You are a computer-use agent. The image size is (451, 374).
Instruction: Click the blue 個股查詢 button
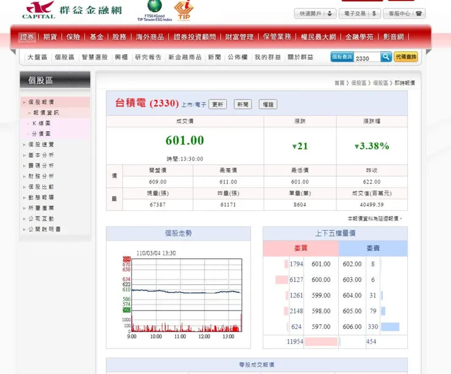click(x=342, y=57)
